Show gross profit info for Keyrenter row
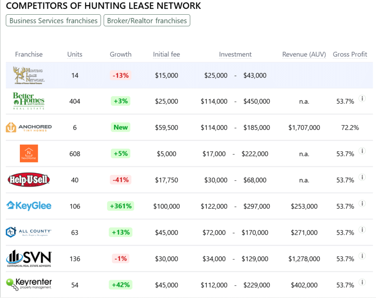Screen dimensions: 376x298 tap(362, 282)
